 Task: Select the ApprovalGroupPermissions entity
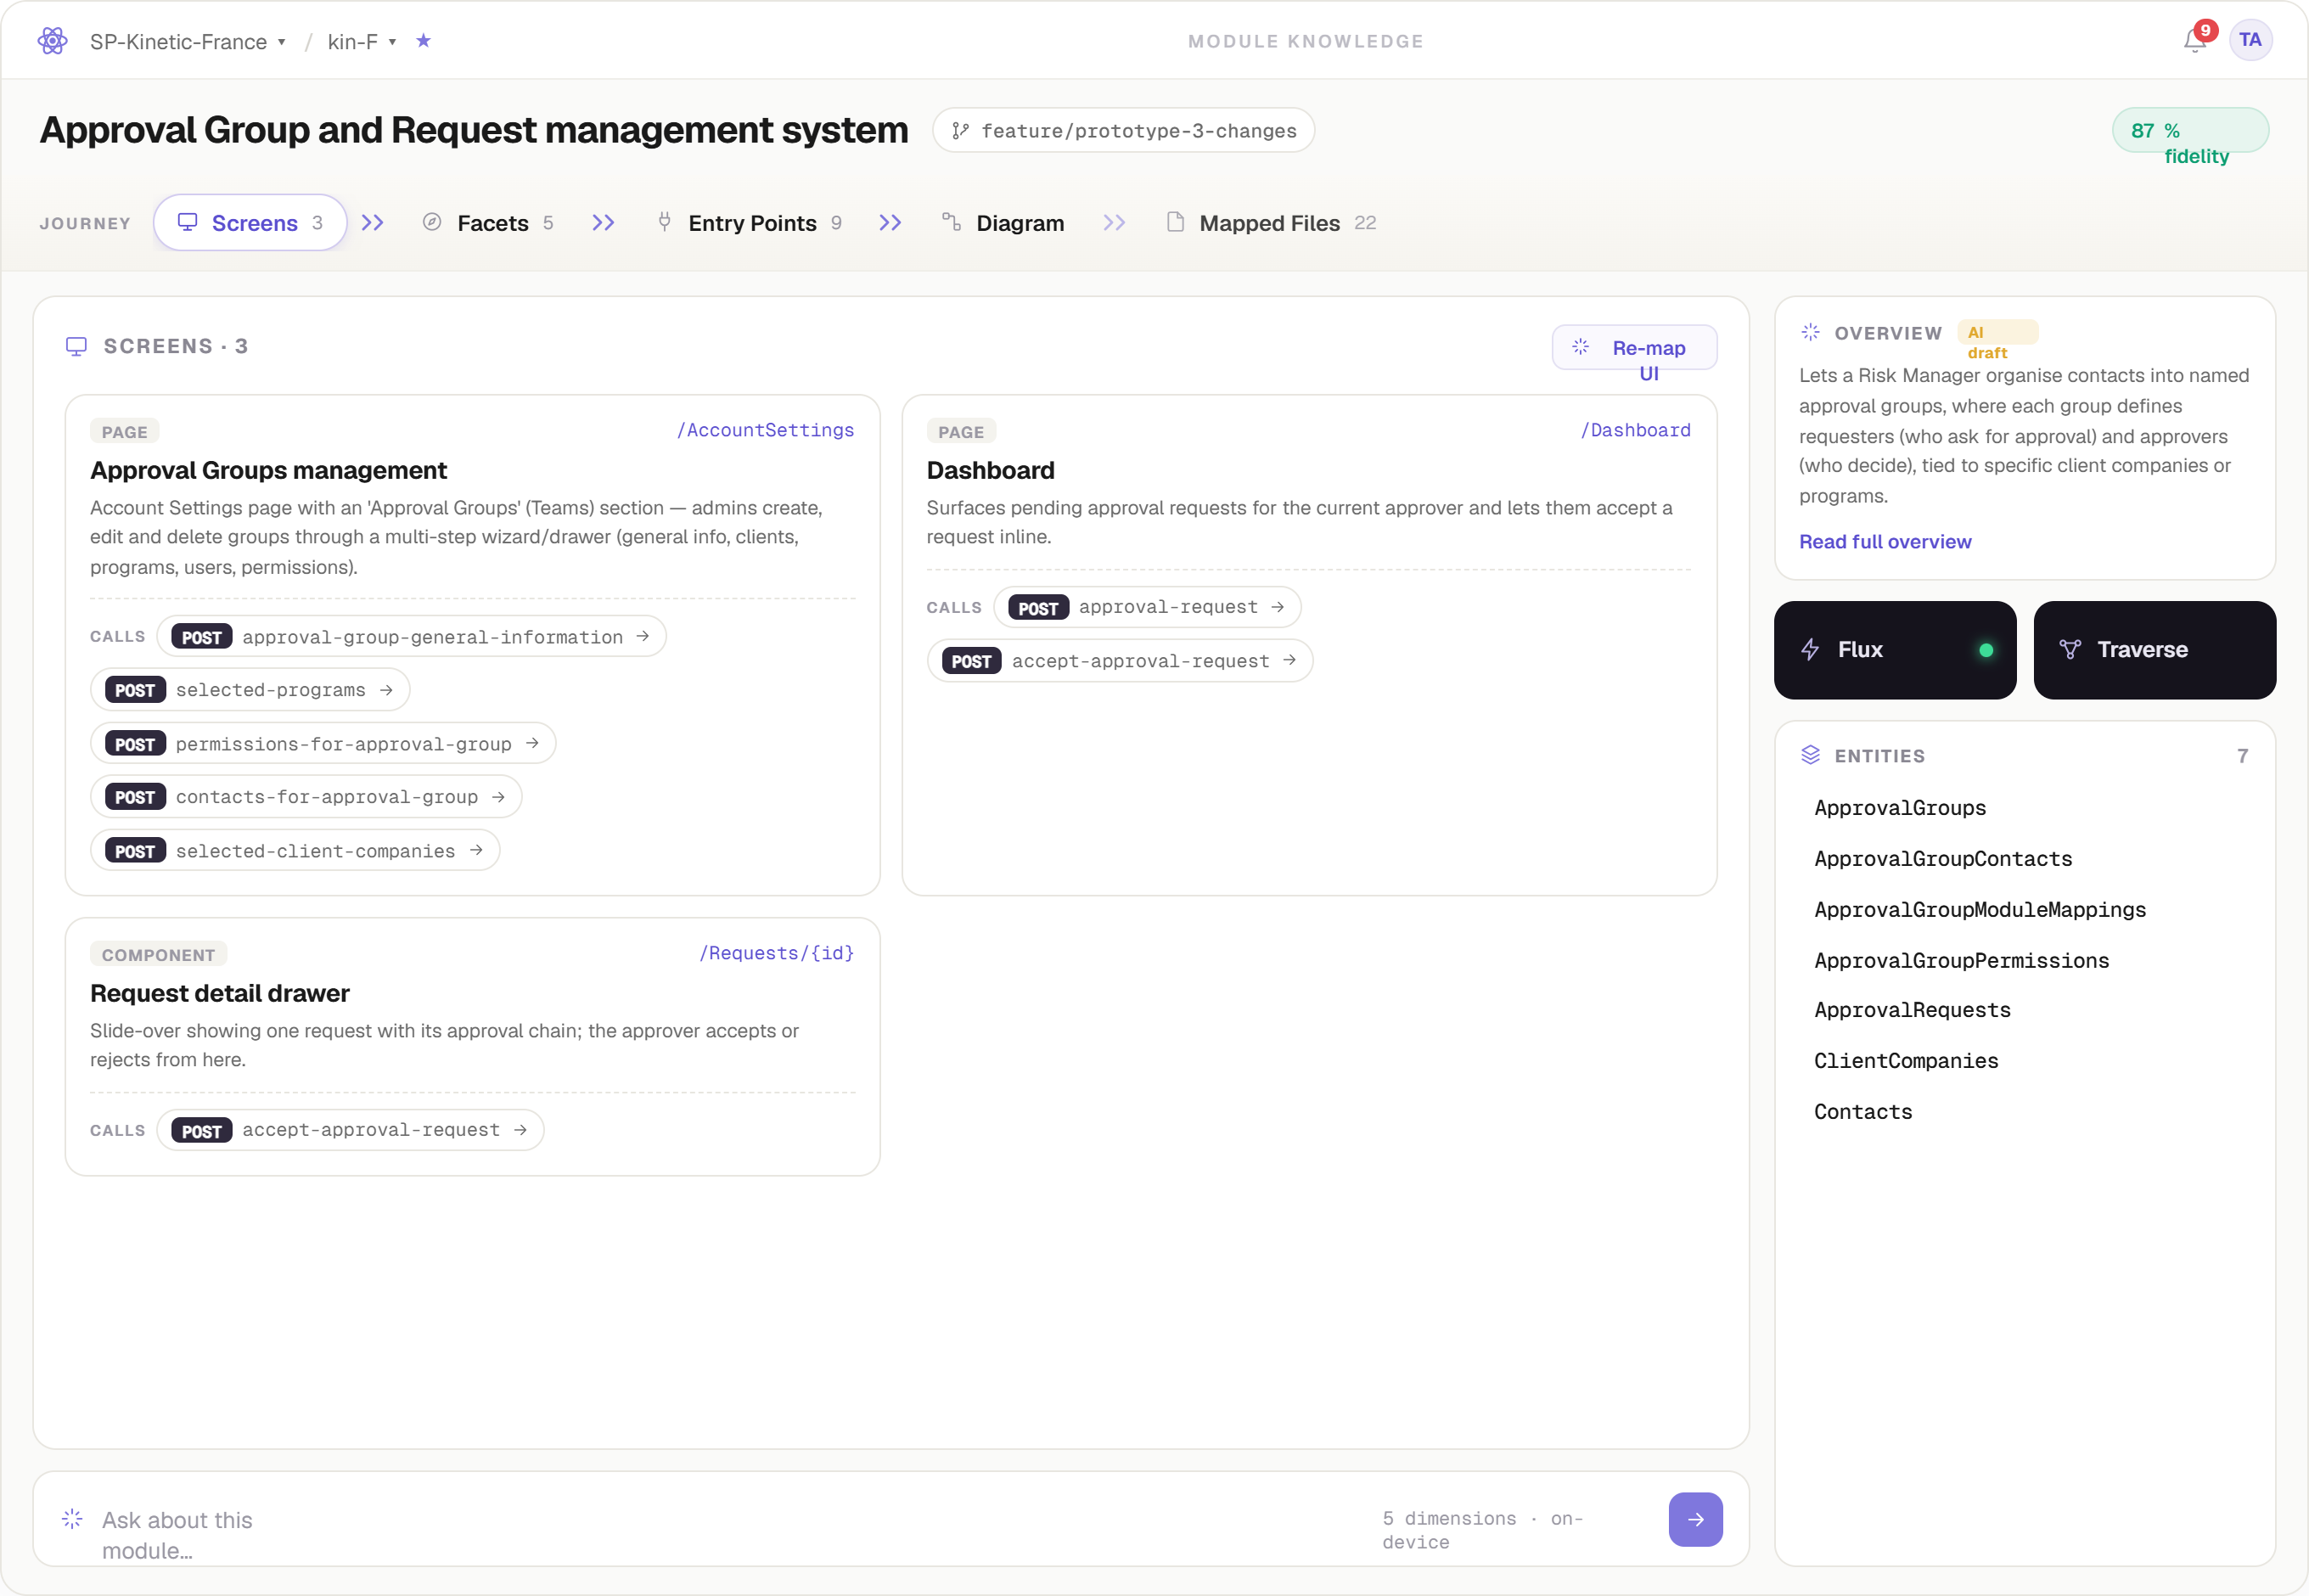[x=1961, y=961]
